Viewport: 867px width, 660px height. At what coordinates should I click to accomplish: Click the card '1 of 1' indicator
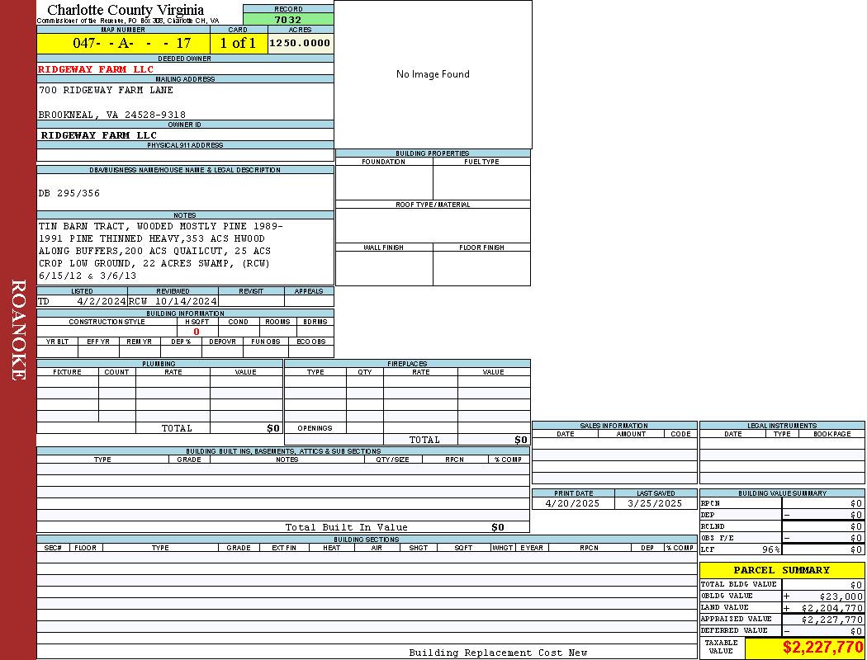coord(239,43)
